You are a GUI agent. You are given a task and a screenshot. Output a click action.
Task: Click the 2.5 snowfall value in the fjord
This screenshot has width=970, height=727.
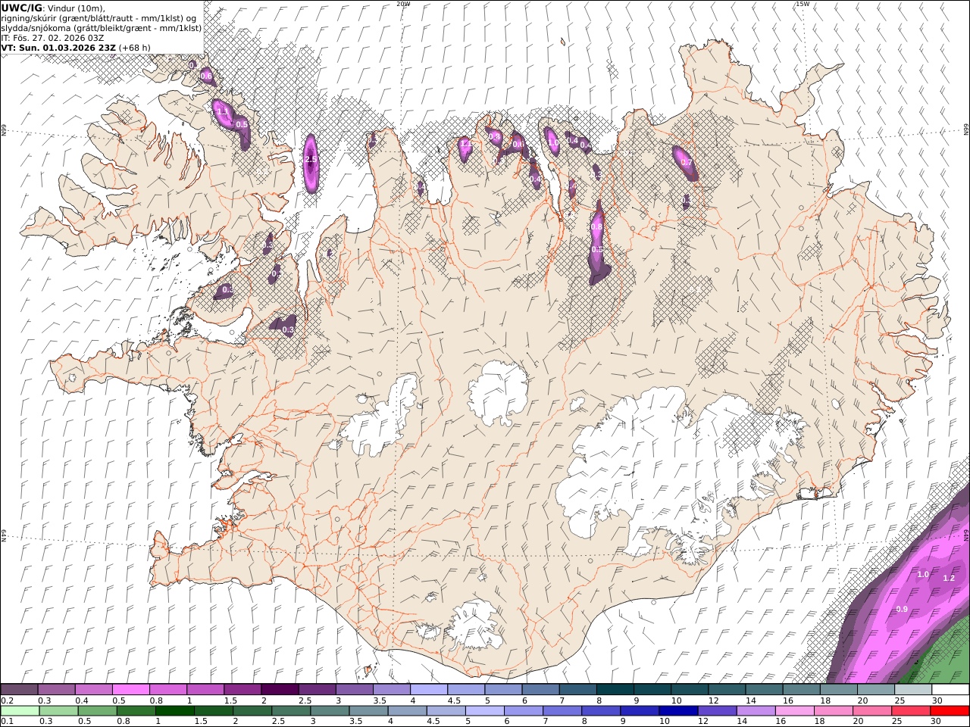(311, 160)
